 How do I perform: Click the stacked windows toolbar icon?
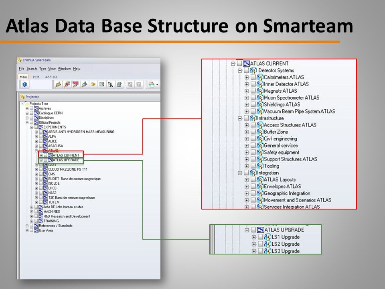(x=152, y=85)
